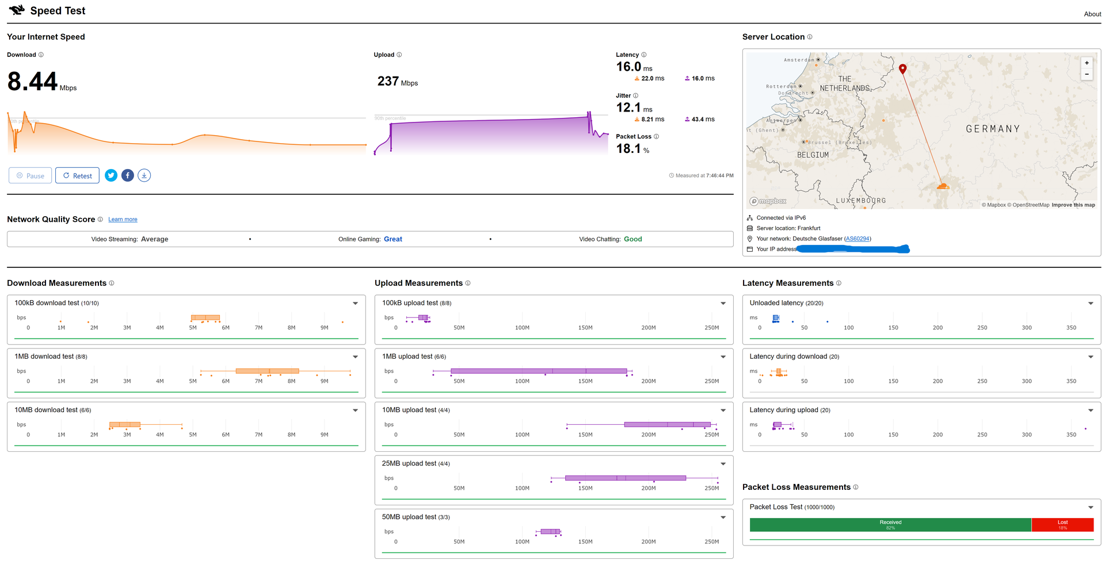Click info icon beside Network Quality Score
This screenshot has height=564, width=1105.
pos(100,220)
